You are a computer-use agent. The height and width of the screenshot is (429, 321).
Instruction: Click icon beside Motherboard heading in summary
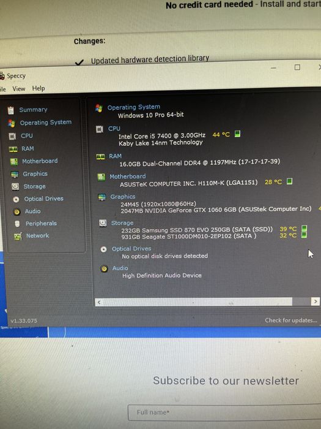[x=101, y=177]
